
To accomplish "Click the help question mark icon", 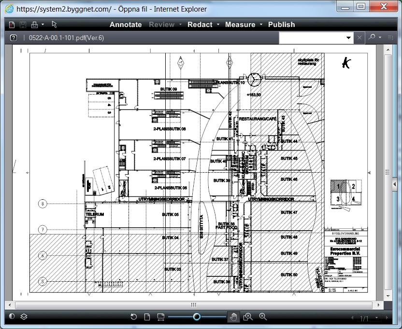I will click(x=14, y=38).
